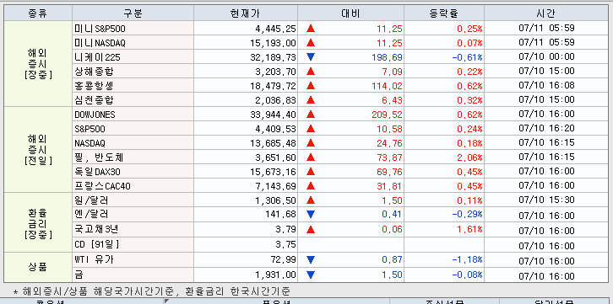Click the blue down arrow for WTI 유가
Image resolution: width=613 pixels, height=304 pixels.
point(311,259)
